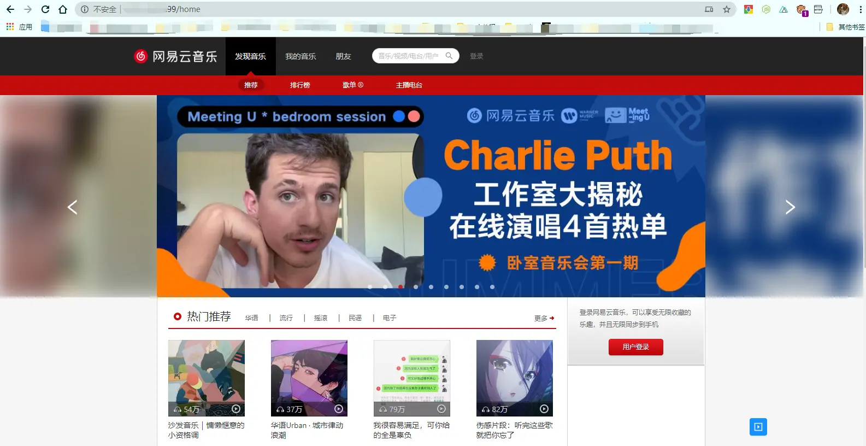The width and height of the screenshot is (866, 446).
Task: Show next banner with right arrow
Action: click(790, 207)
